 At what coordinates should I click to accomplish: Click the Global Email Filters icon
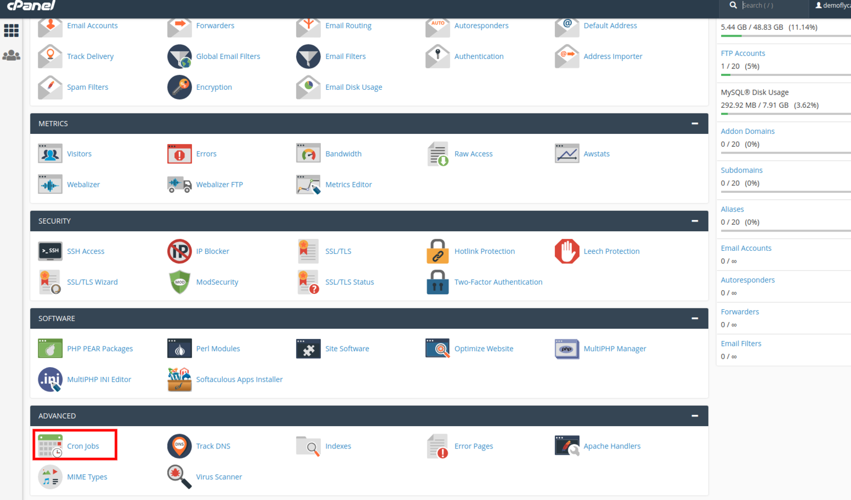[x=179, y=56]
